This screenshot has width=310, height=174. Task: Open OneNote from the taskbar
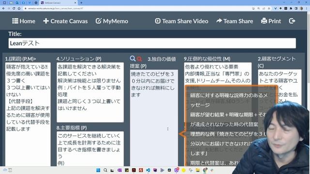click(x=120, y=170)
